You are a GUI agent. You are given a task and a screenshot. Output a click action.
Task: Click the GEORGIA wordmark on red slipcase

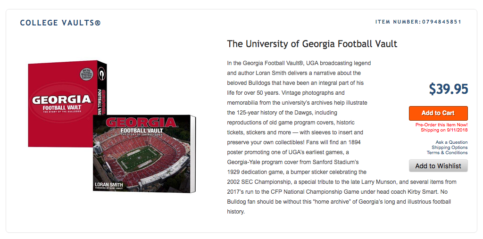click(62, 100)
